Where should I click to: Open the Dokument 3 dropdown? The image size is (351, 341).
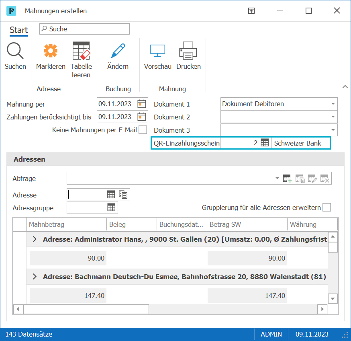(x=333, y=130)
